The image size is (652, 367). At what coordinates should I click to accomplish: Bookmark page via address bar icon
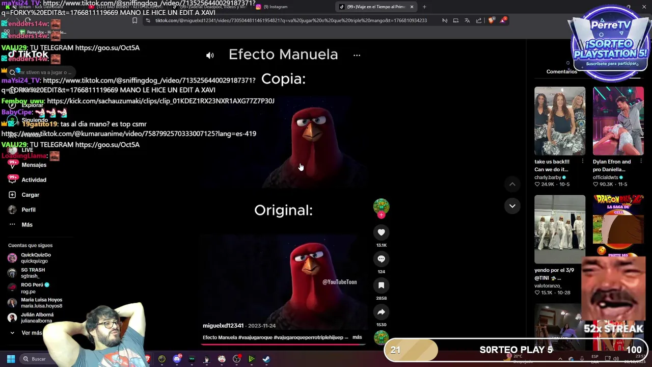(x=134, y=20)
